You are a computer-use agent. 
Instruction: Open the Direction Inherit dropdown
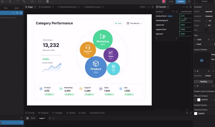point(208,76)
